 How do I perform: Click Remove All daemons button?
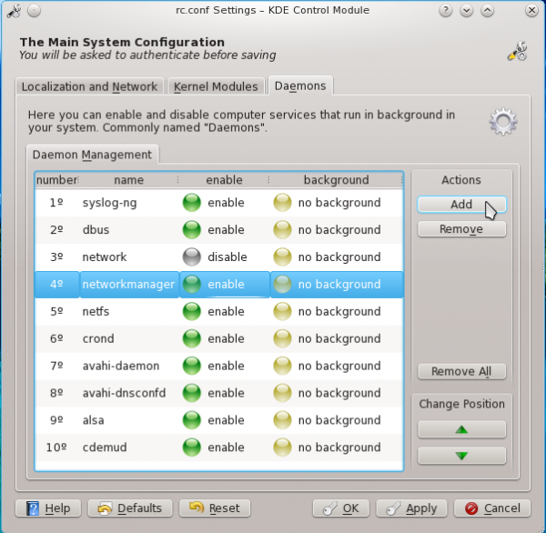(x=461, y=371)
